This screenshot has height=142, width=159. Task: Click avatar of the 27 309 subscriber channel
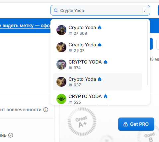pyautogui.click(x=61, y=30)
